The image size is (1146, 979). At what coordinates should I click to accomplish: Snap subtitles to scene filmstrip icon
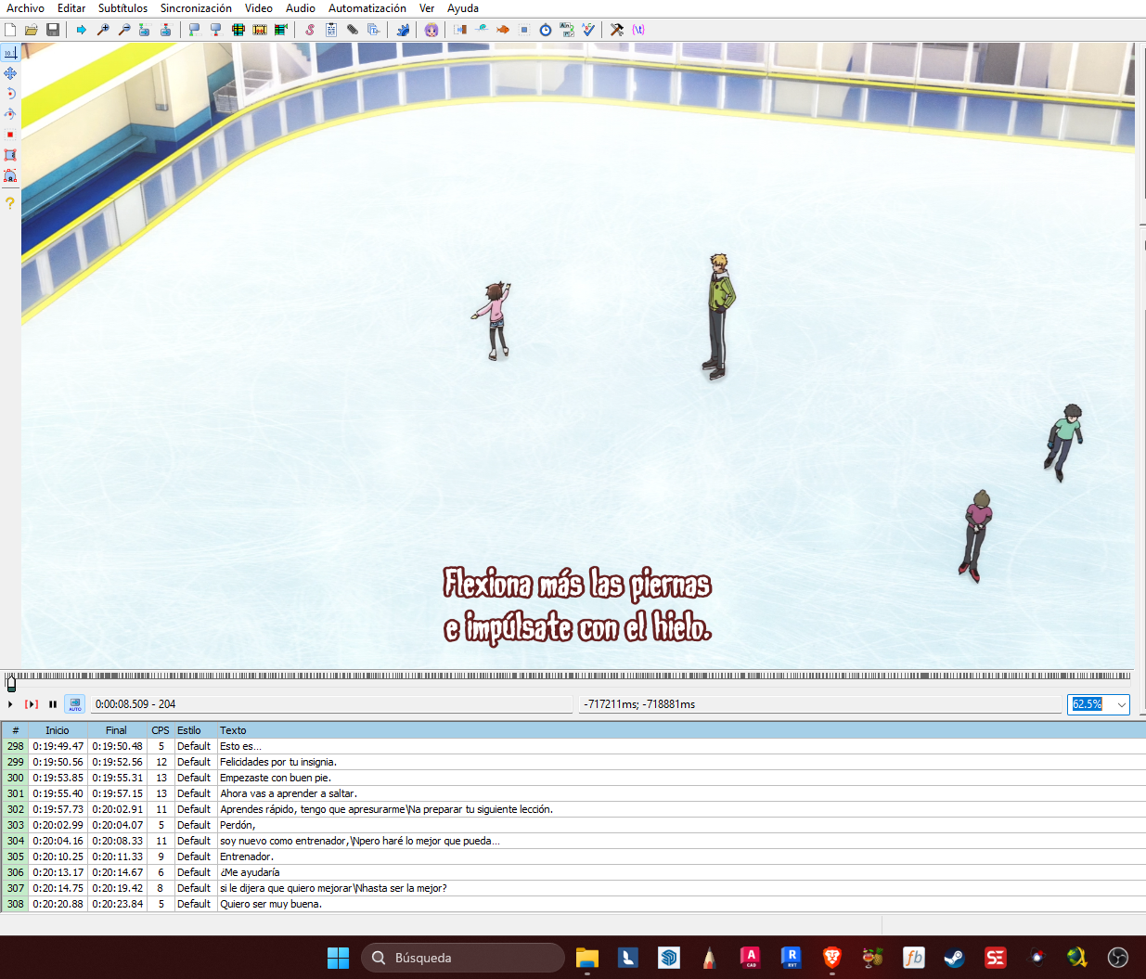260,30
